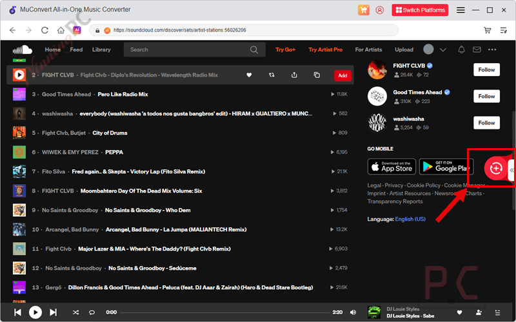
Task: Click the Download on the App Store badge
Action: [x=392, y=167]
